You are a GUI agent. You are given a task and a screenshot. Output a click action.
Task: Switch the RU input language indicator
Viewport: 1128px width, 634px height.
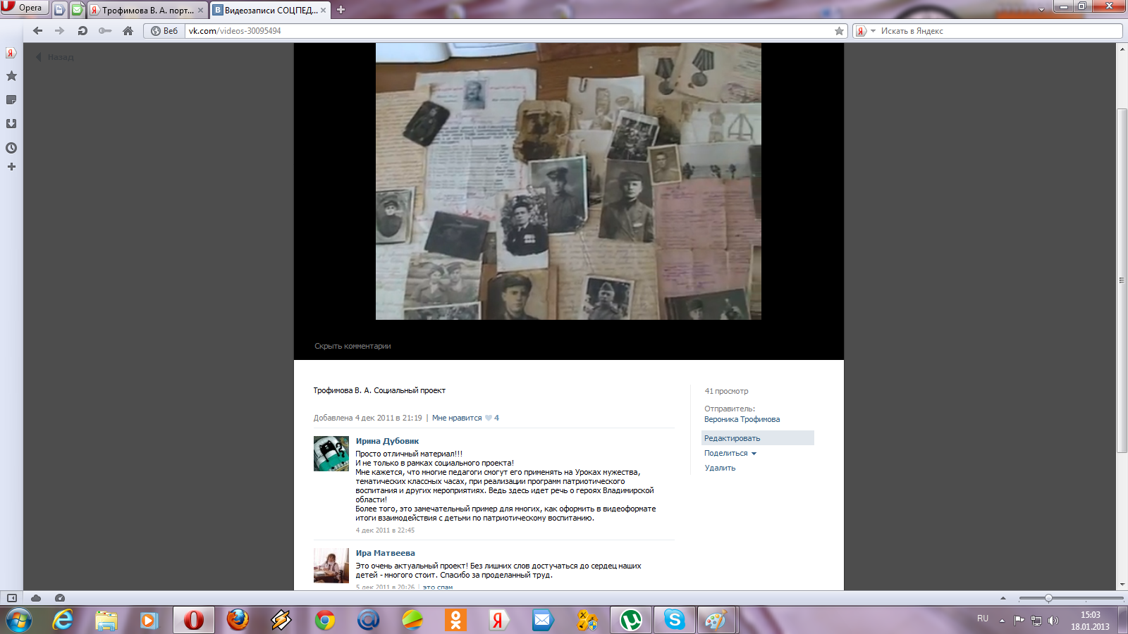(x=983, y=619)
